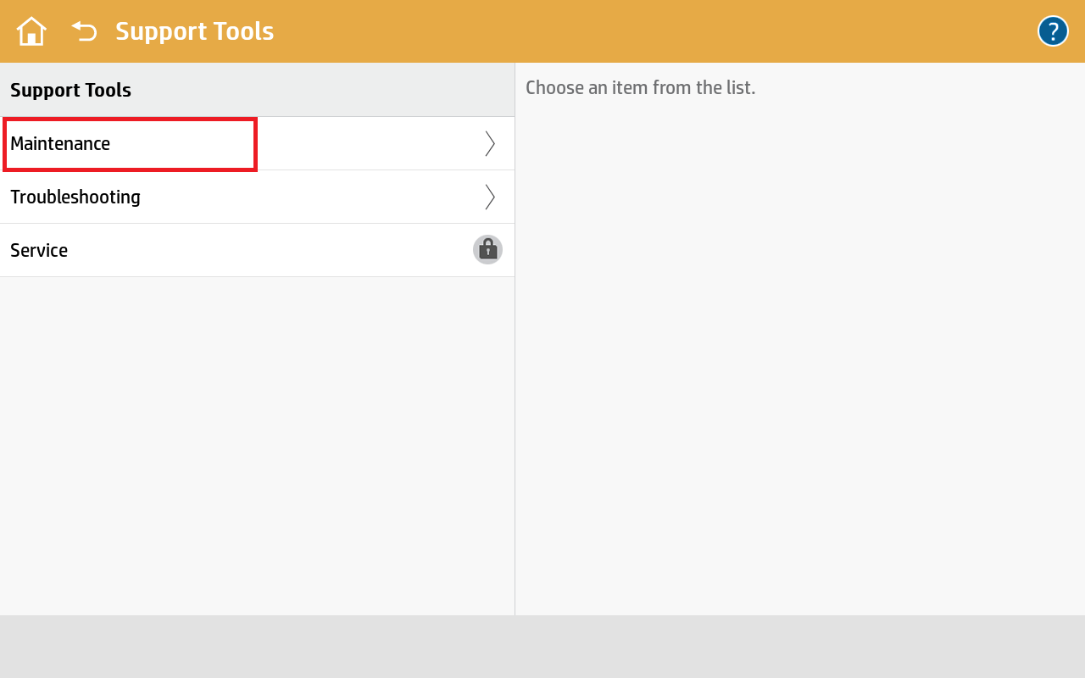This screenshot has height=678, width=1085.
Task: Click the gray footer bar at bottom
Action: coord(542,646)
